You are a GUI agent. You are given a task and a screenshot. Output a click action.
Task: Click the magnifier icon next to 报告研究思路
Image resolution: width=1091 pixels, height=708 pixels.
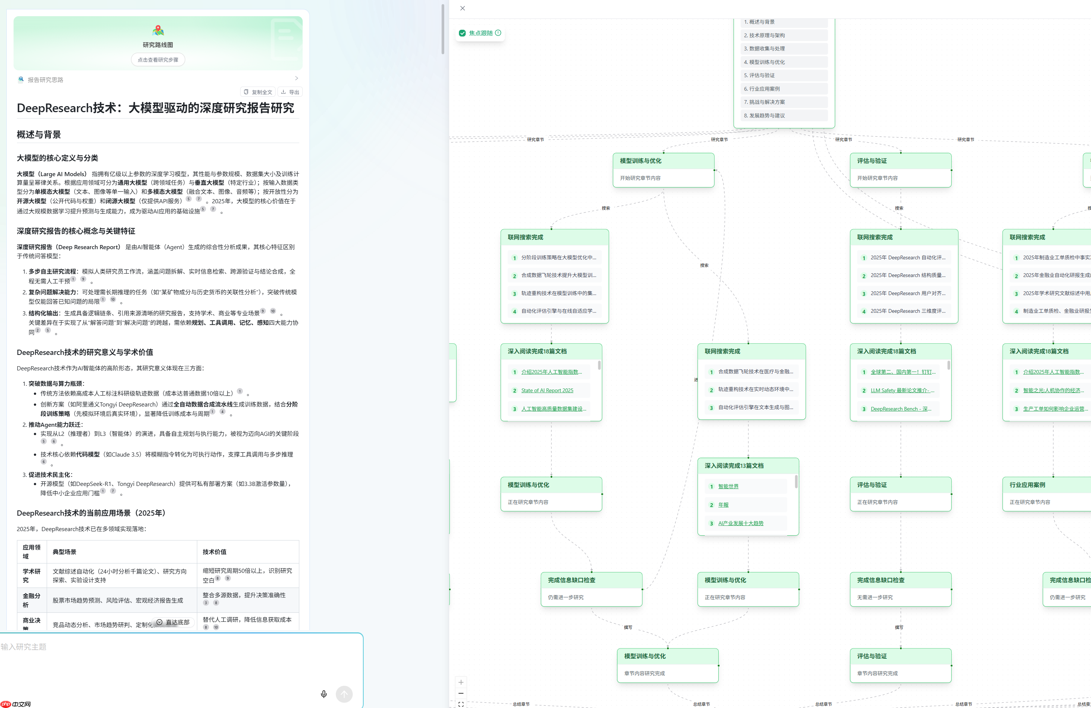tap(21, 79)
